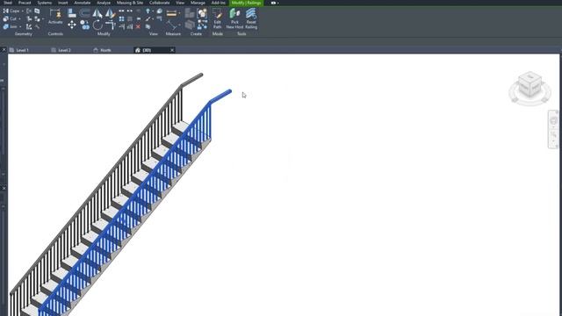Switch to the Level 1 view tab
The image size is (562, 316).
coord(23,50)
